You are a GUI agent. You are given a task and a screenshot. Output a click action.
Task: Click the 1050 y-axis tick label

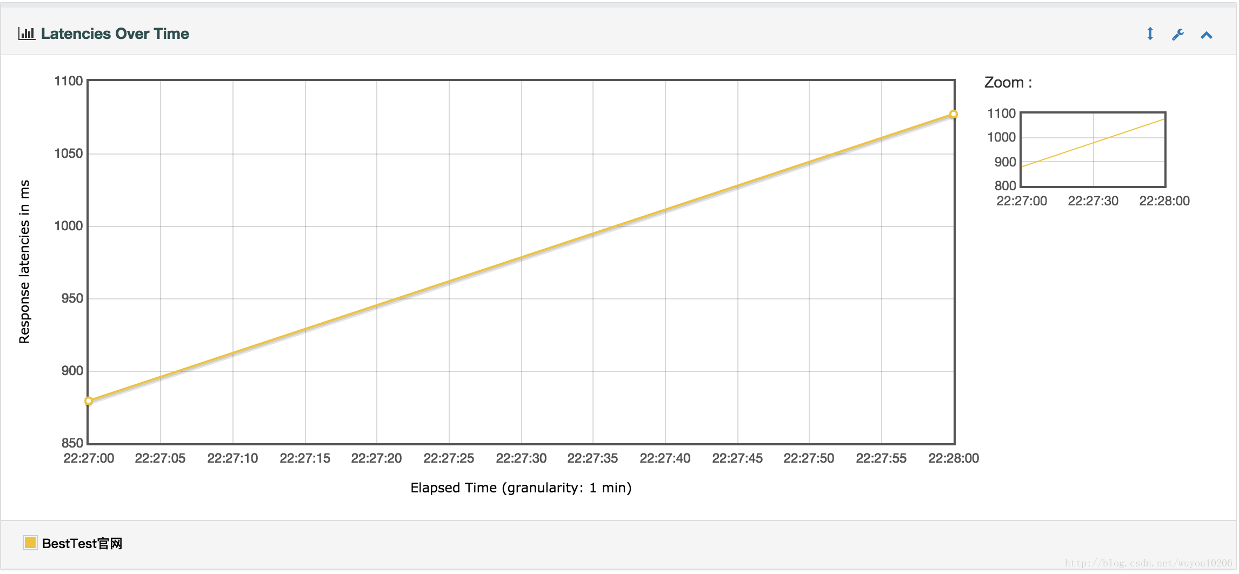69,153
